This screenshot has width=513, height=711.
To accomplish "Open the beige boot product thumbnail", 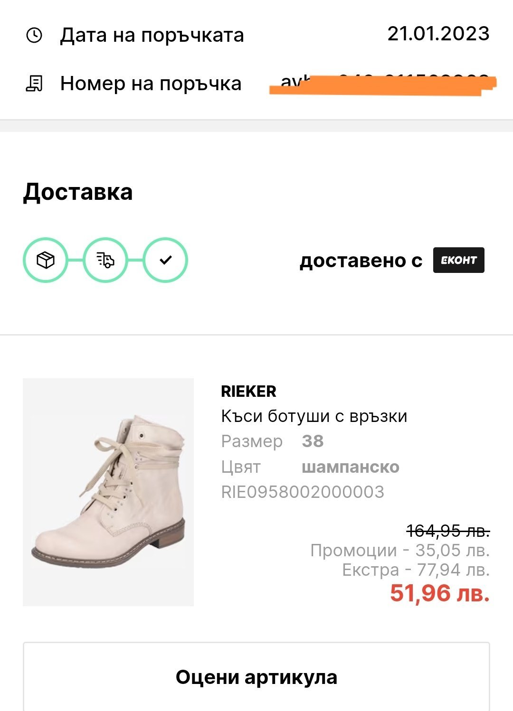I will click(108, 492).
